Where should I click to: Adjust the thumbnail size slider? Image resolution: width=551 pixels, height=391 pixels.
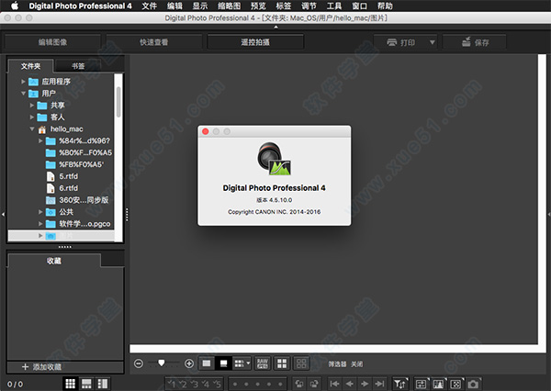(x=162, y=363)
